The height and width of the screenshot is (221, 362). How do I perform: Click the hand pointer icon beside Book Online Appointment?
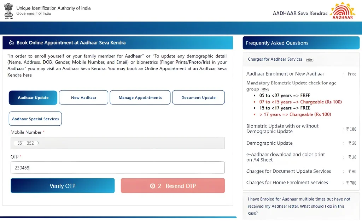11,43
